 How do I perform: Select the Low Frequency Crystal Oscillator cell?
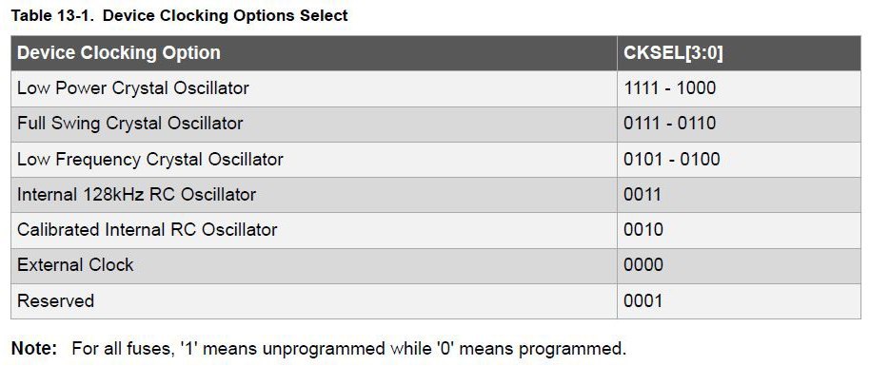[314, 159]
